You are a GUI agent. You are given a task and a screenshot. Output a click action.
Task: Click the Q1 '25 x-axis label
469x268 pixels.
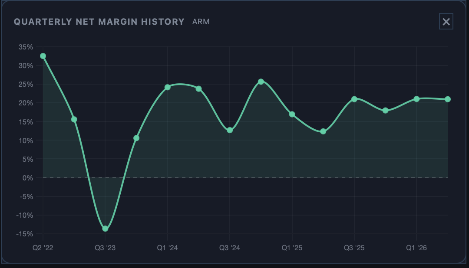(292, 248)
